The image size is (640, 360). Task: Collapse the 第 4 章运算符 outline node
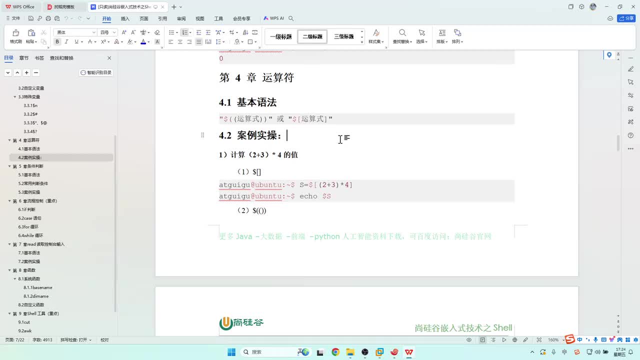tap(9, 140)
